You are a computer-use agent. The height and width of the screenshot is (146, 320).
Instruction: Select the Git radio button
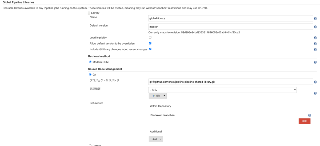click(90, 74)
